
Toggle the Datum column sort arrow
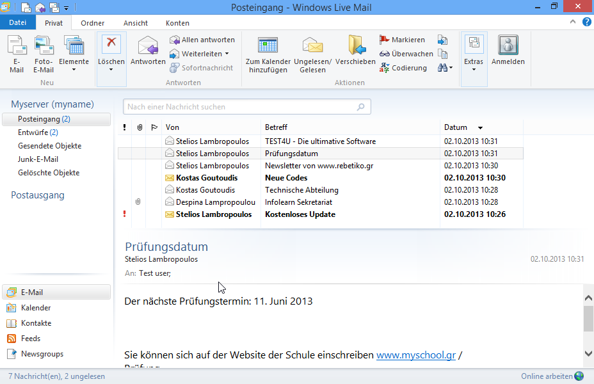pyautogui.click(x=480, y=127)
